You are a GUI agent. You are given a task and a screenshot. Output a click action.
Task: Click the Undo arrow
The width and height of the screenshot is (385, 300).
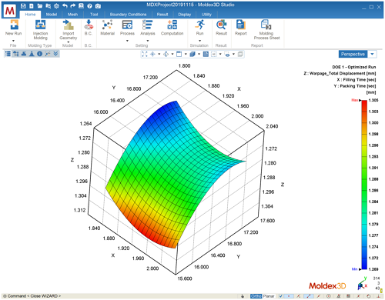pyautogui.click(x=65, y=6)
